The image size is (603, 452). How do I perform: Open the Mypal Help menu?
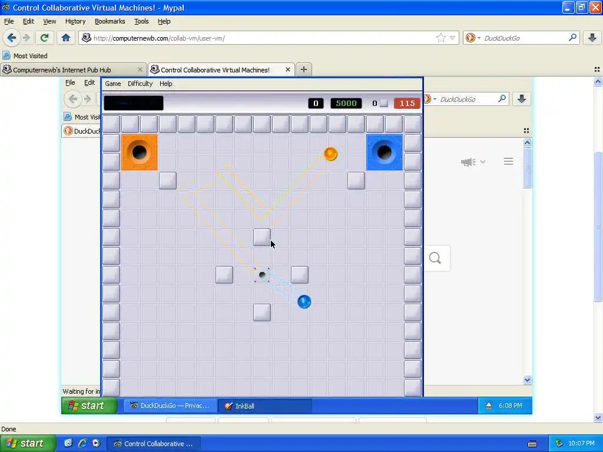coord(164,21)
